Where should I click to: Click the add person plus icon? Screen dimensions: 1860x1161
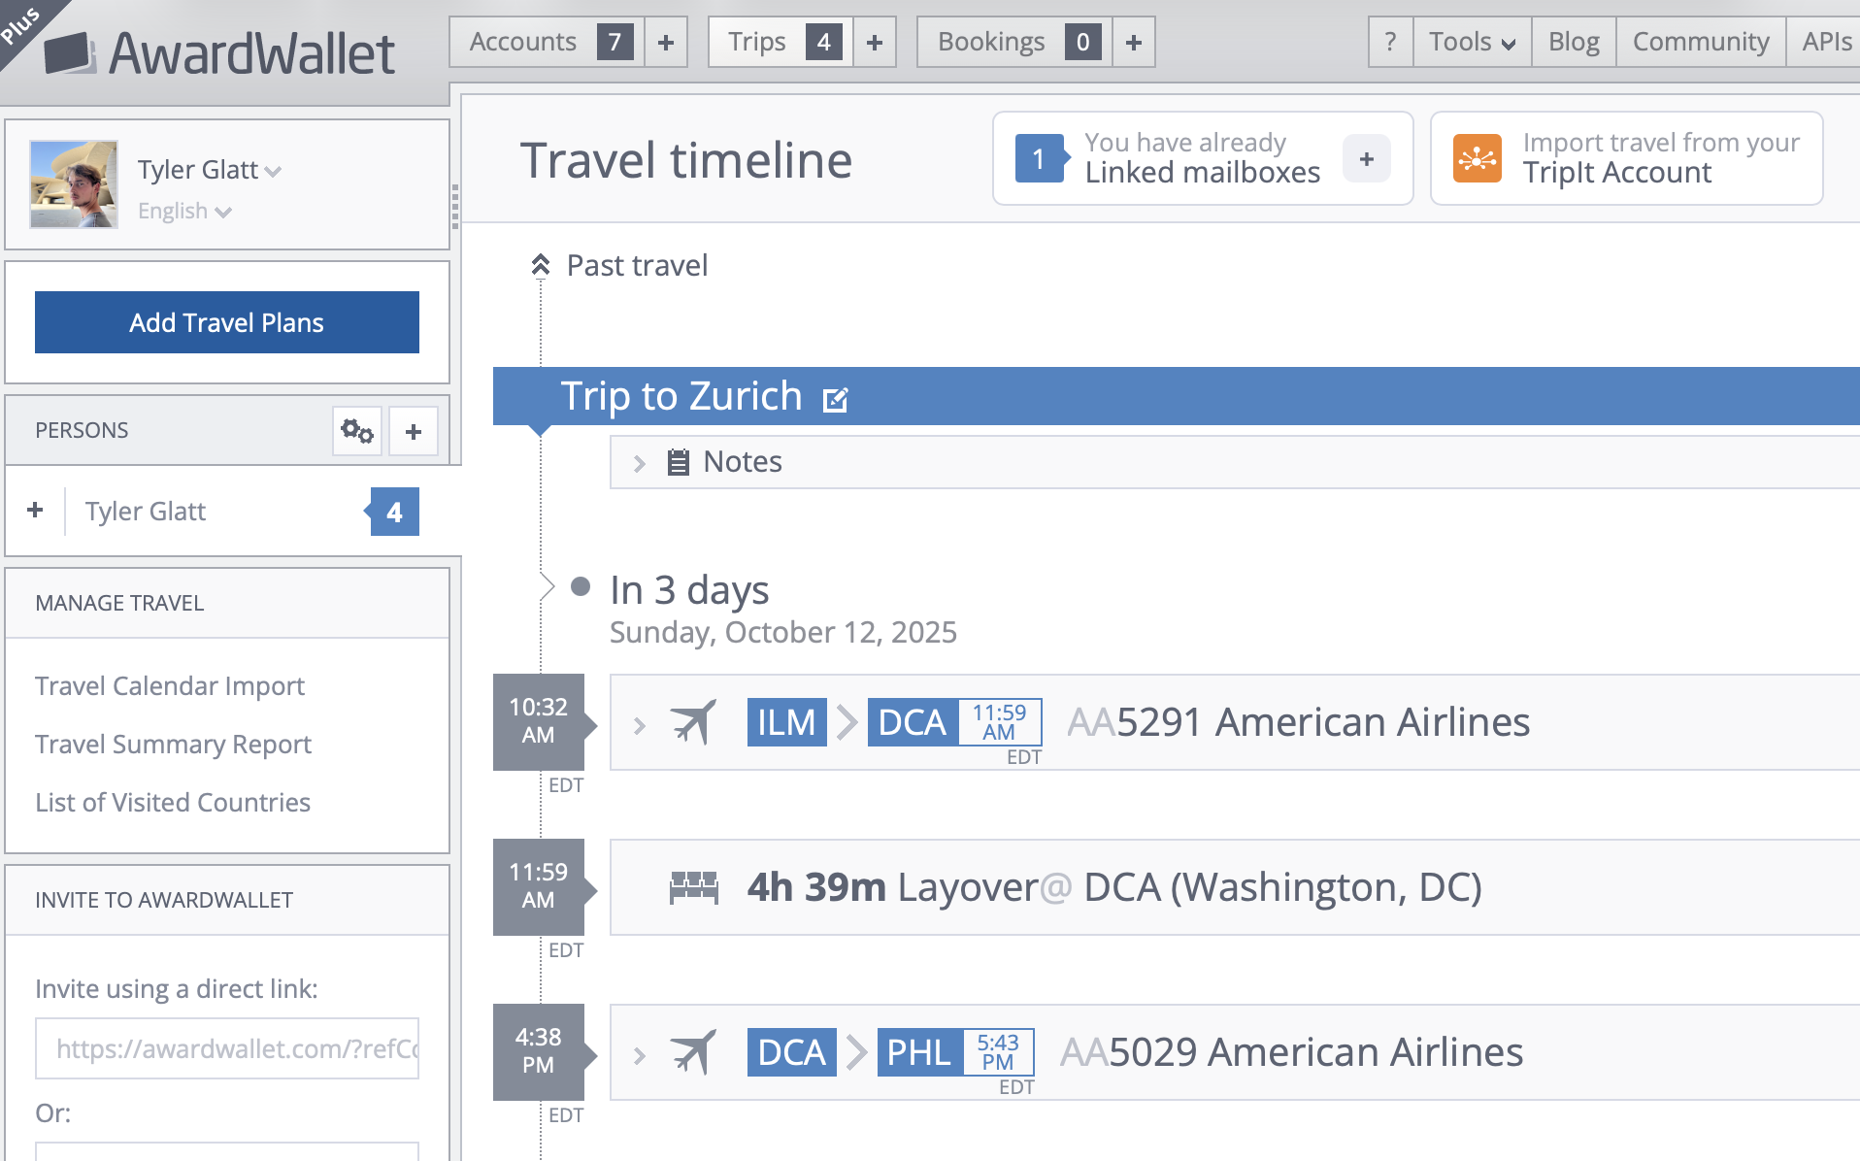tap(414, 431)
